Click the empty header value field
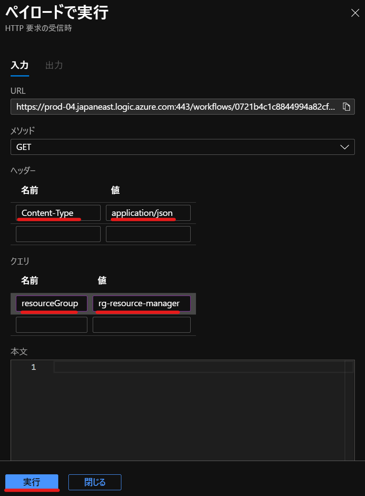Image resolution: width=365 pixels, height=496 pixels. tap(148, 234)
